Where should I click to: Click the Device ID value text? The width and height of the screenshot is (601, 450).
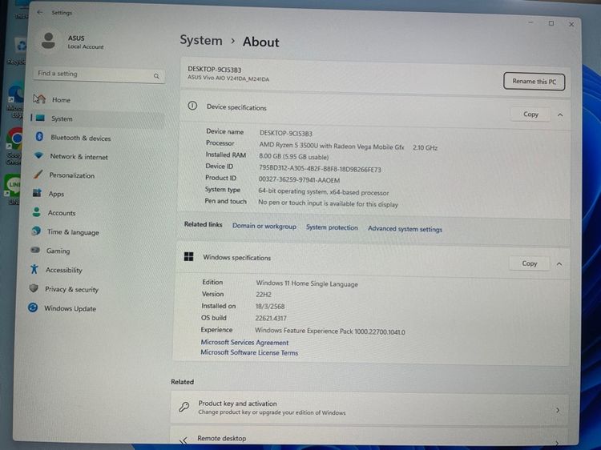point(320,168)
